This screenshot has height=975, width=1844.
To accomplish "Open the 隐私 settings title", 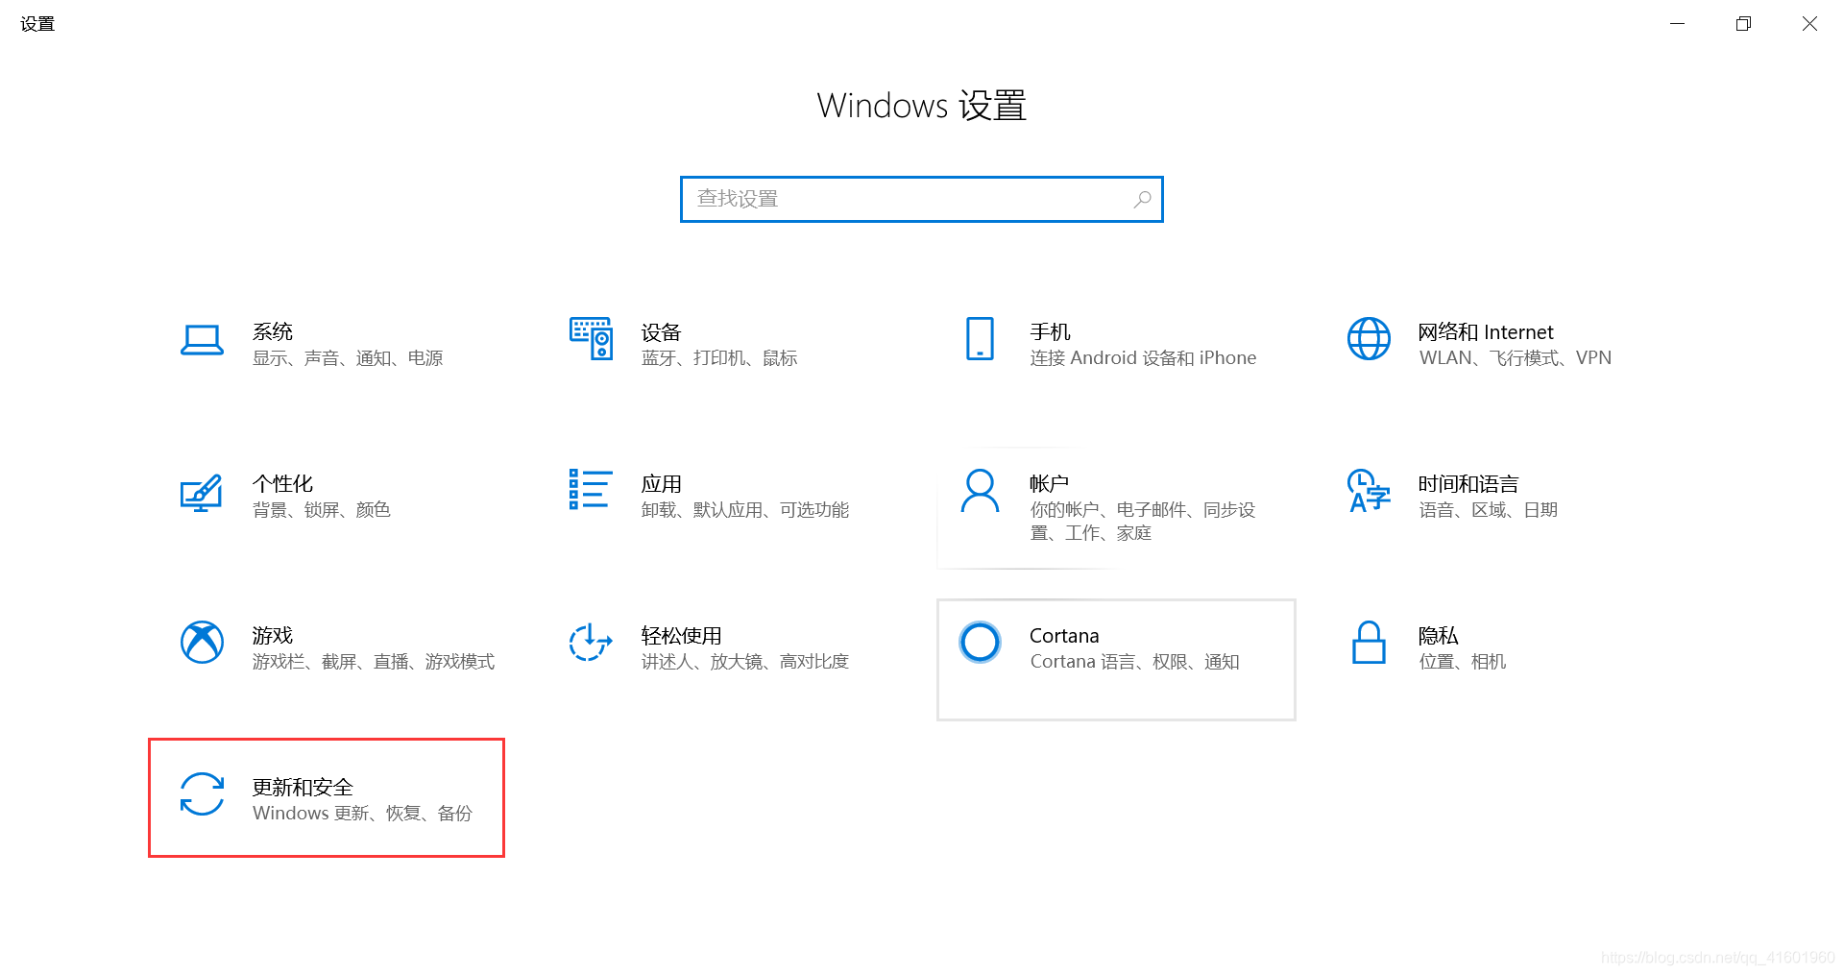I will point(1438,635).
